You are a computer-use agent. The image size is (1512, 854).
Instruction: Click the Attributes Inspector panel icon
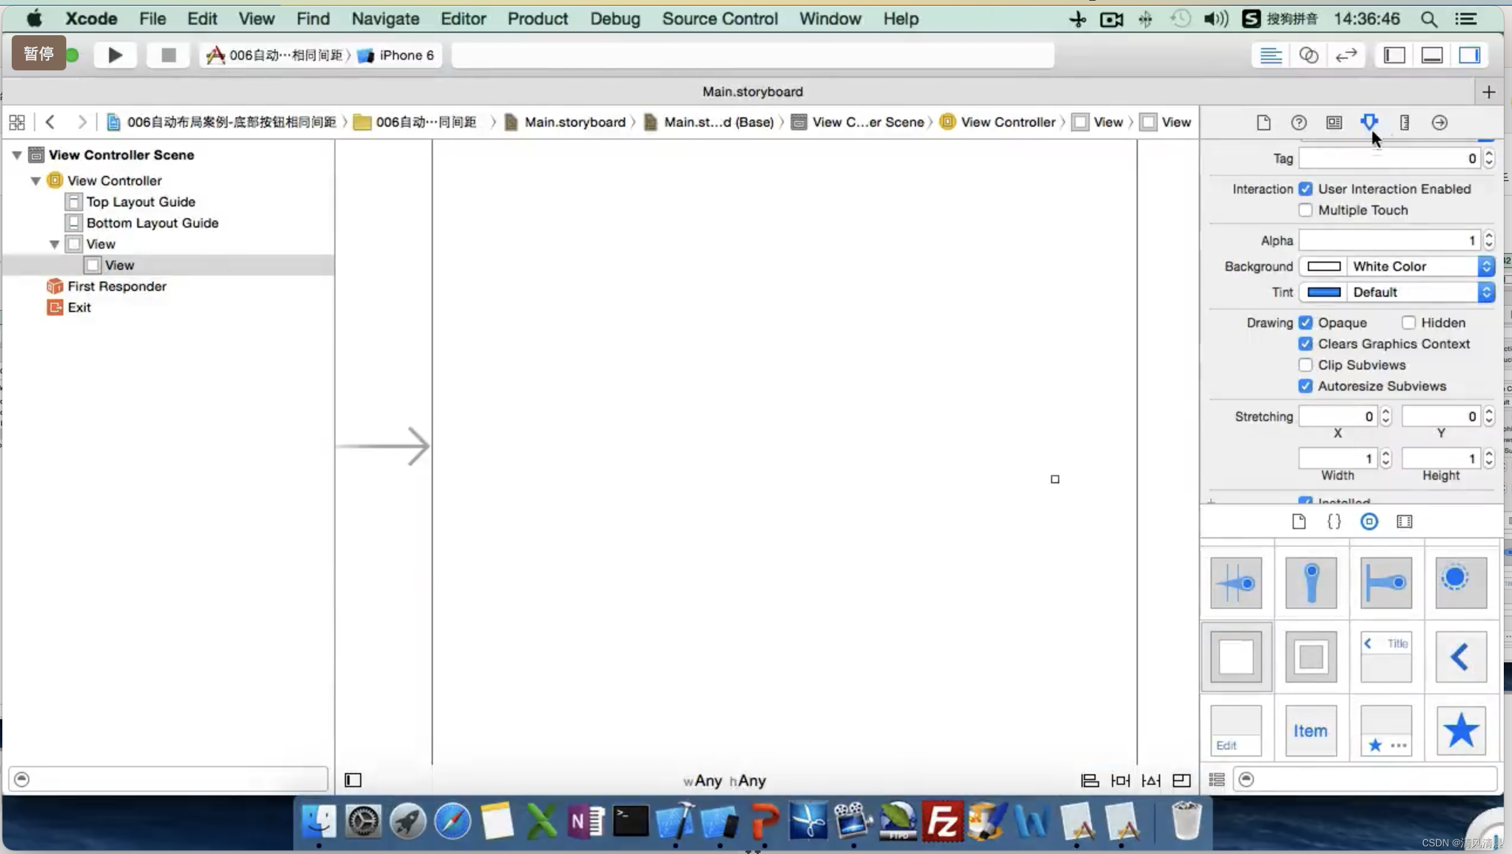tap(1369, 121)
